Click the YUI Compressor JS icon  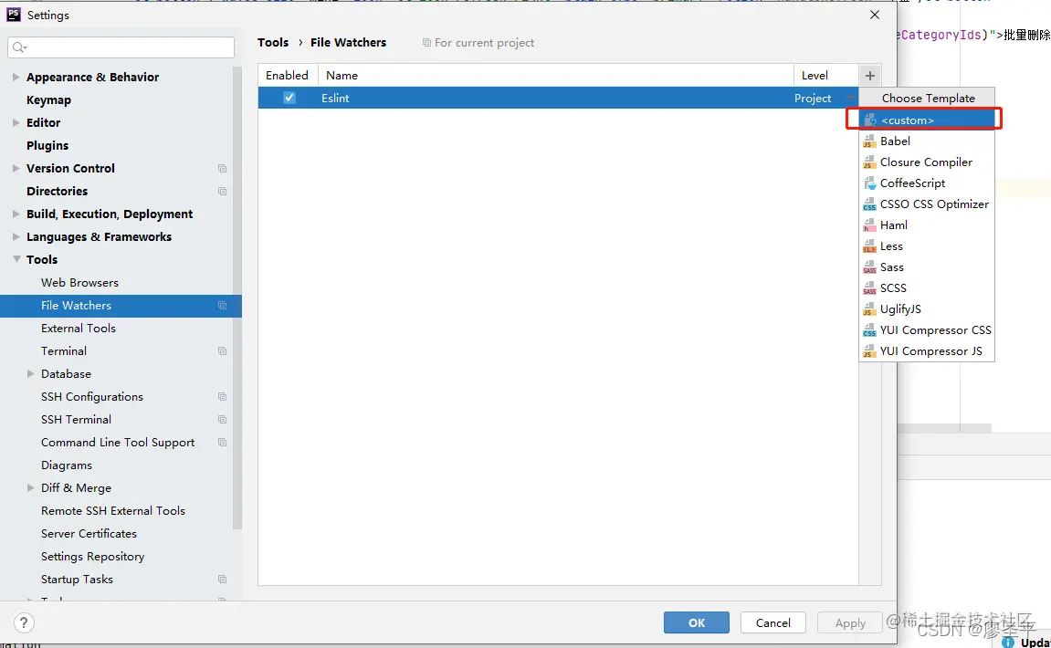(869, 351)
